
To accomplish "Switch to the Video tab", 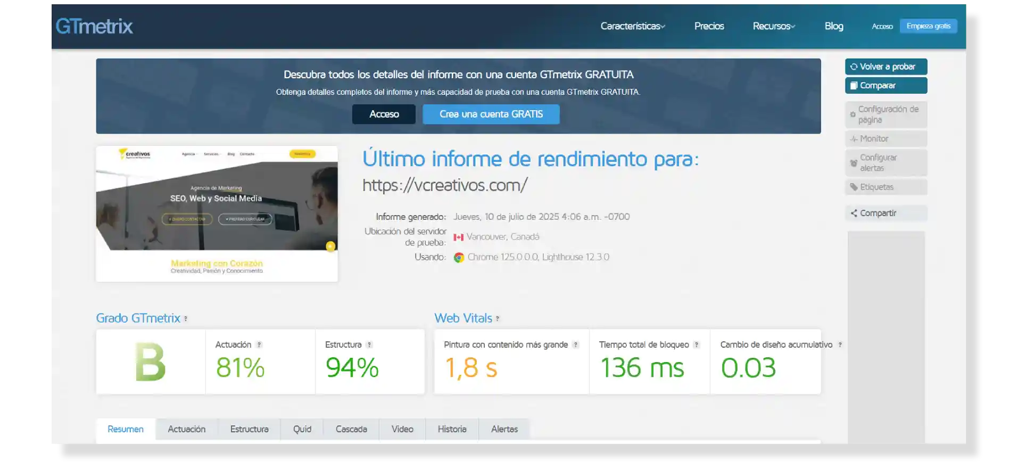I will click(x=402, y=429).
